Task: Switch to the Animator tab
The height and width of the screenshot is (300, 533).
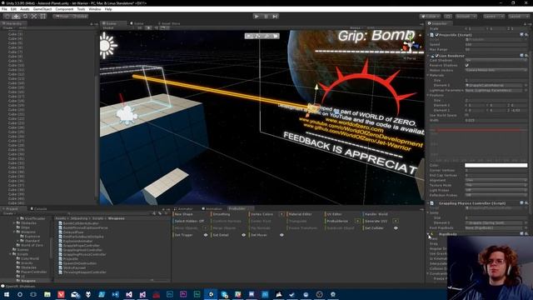Action: click(184, 208)
